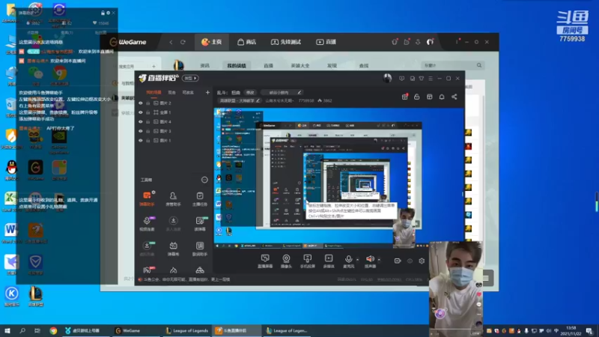Viewport: 599px width, 337px height.
Task: Open settings gear of 弹幕助手 overlay
Action: point(108,13)
